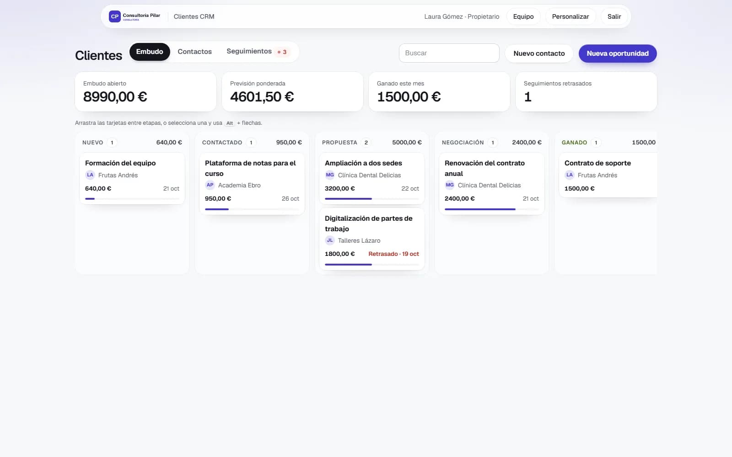This screenshot has height=457, width=732.
Task: Click the Ganado este mes stat card
Action: click(x=439, y=91)
